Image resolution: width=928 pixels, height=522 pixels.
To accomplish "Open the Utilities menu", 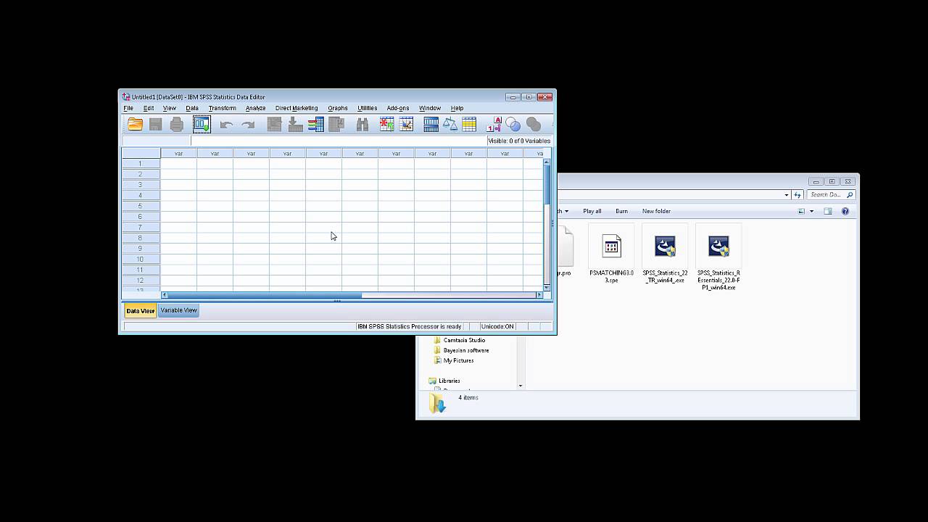I will [x=367, y=108].
